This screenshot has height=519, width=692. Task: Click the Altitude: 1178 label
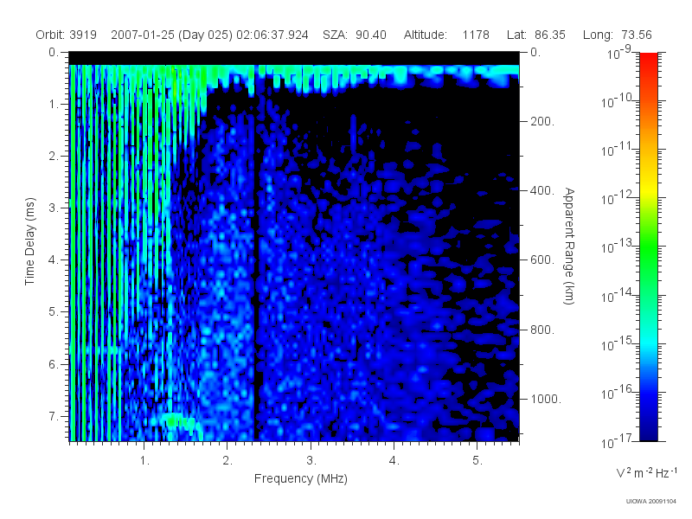pos(446,35)
